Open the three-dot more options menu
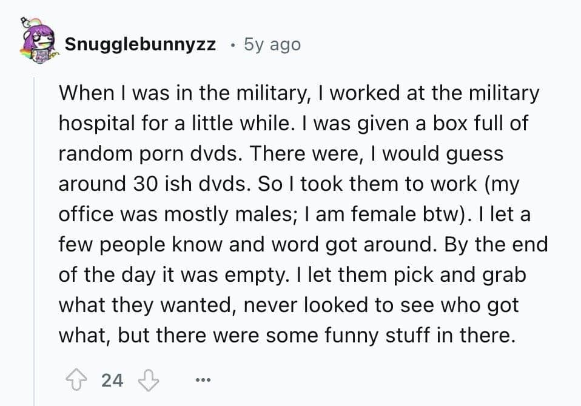 (204, 380)
